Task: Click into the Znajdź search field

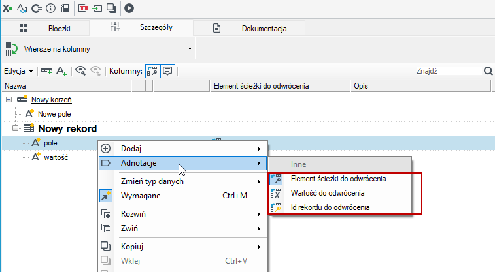Action: coord(449,71)
